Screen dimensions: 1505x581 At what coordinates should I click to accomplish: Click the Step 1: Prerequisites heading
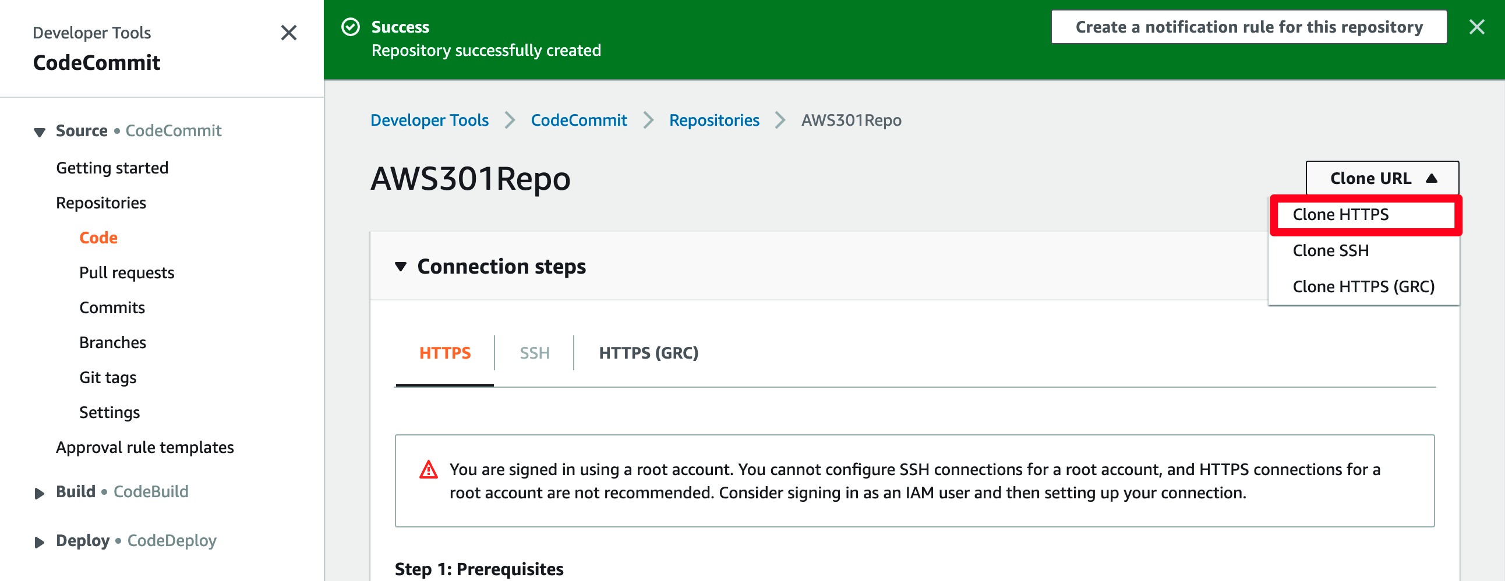pyautogui.click(x=479, y=569)
